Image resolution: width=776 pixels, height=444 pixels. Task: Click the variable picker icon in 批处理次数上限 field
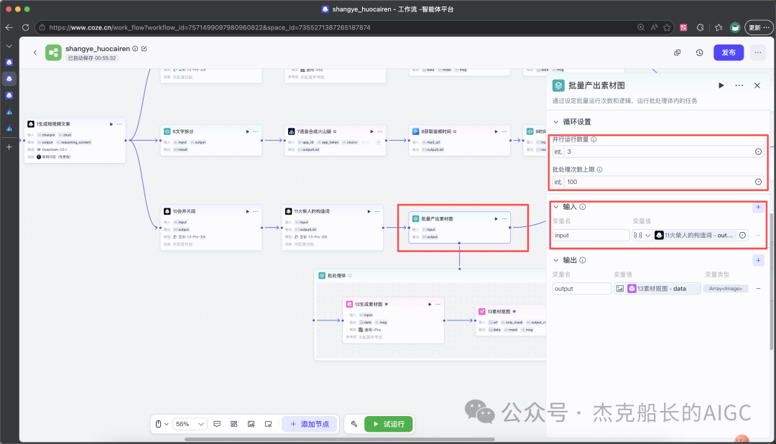758,182
